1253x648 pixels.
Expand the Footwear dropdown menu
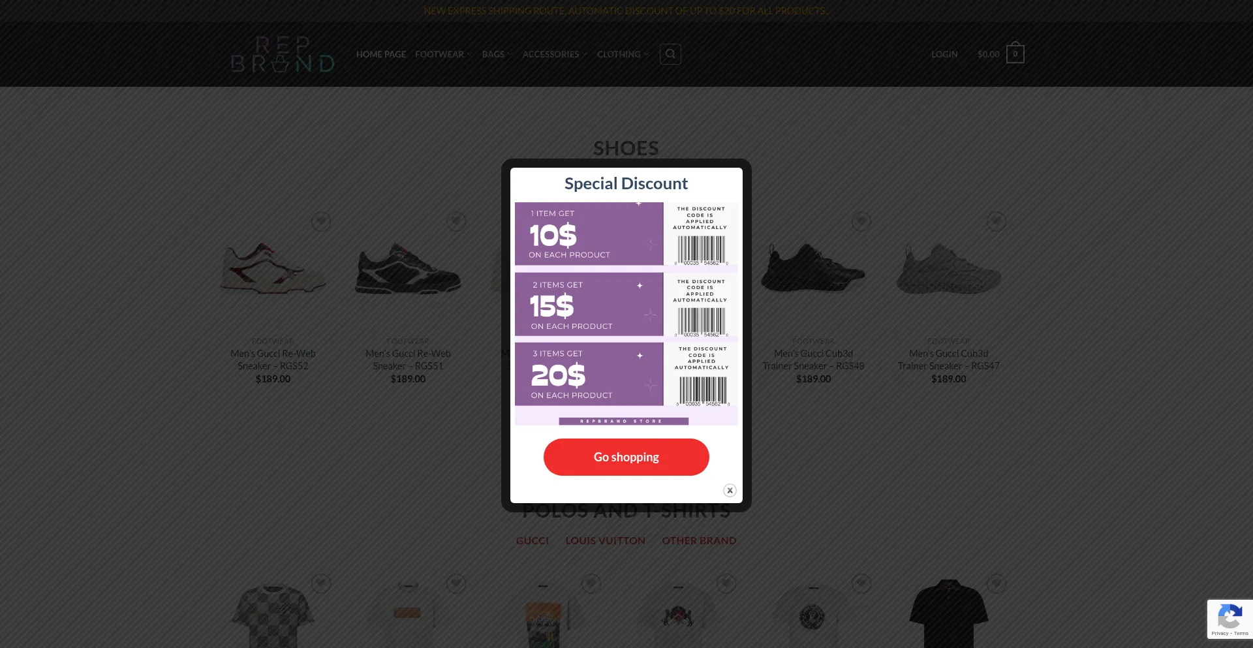[443, 54]
